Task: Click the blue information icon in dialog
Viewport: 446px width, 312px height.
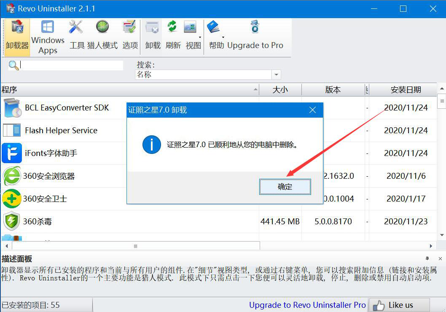Action: click(152, 145)
